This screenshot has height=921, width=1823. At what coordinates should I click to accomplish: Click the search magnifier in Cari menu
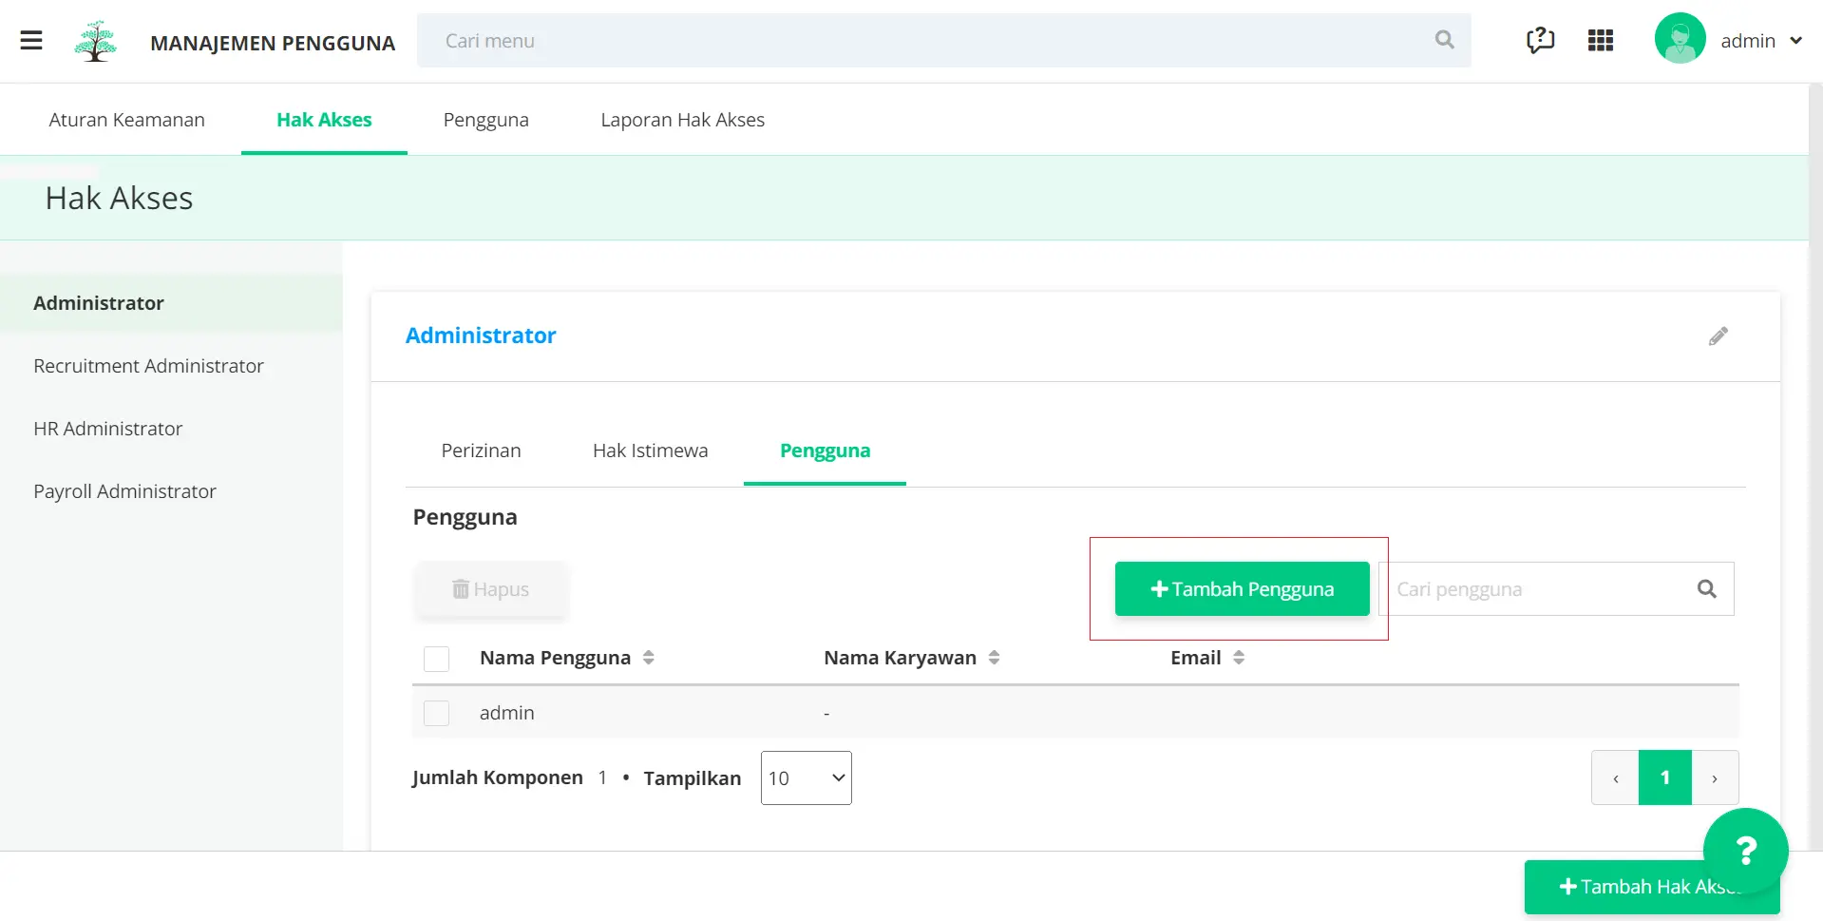1444,40
